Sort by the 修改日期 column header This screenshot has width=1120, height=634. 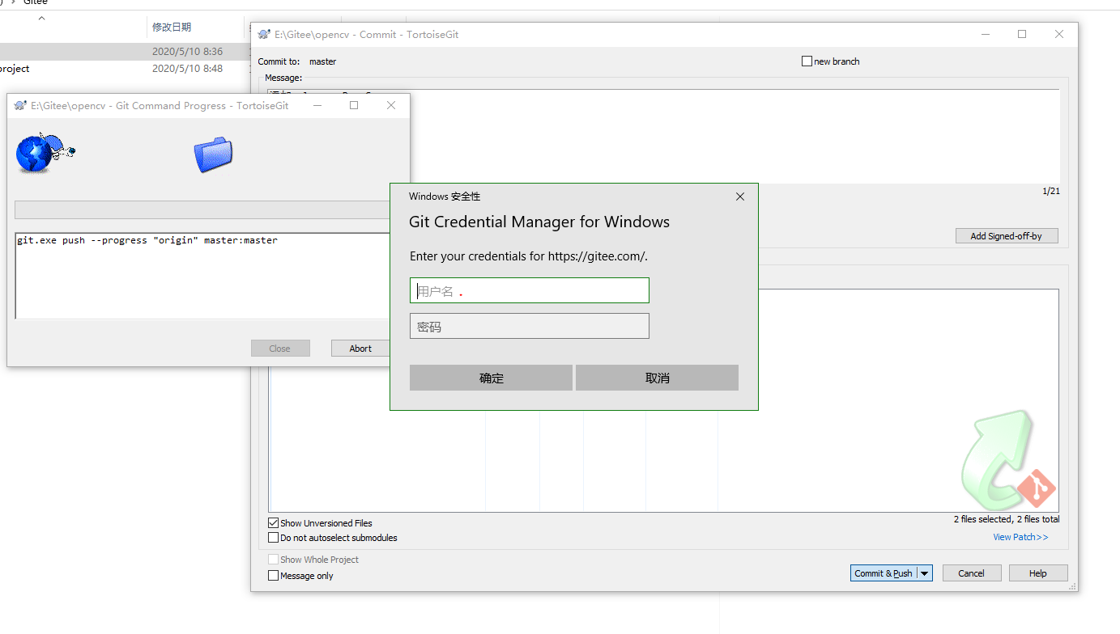(172, 27)
